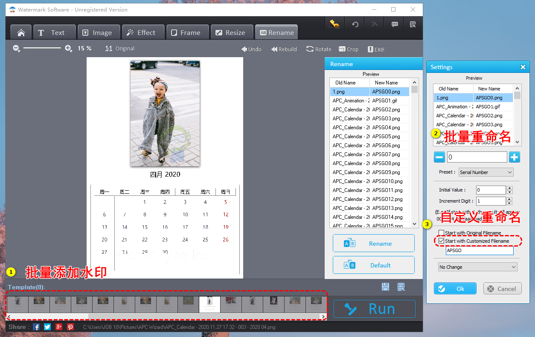Viewport: 535px width, 337px height.
Task: Adjust the zoom slider track
Action: (42, 48)
